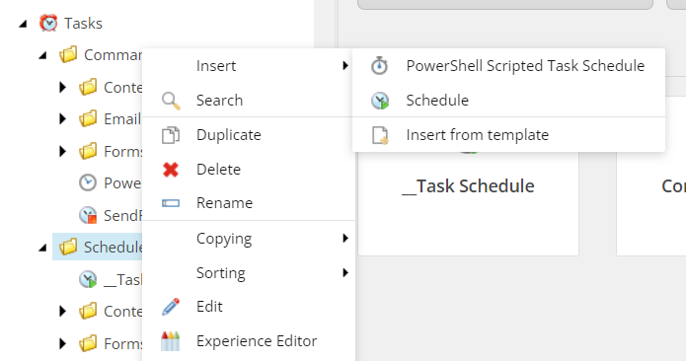Click the red Delete cross icon
The height and width of the screenshot is (361, 686).
coord(171,170)
